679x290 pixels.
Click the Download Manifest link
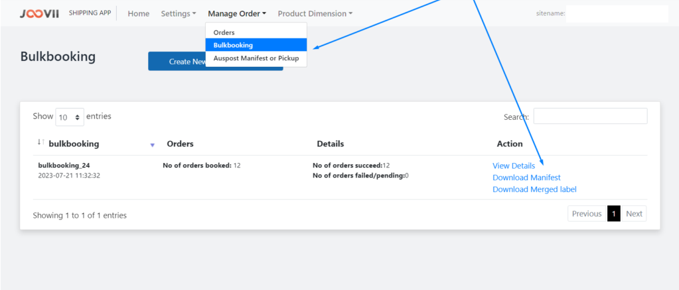coord(526,177)
